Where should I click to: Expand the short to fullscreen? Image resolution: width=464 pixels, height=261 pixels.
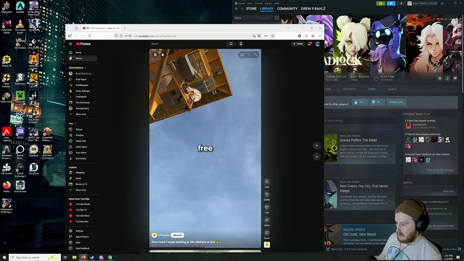[x=256, y=55]
